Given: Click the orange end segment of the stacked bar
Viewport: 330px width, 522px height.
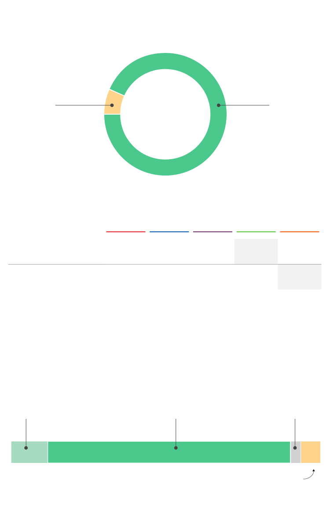Looking at the screenshot, I should [x=311, y=452].
